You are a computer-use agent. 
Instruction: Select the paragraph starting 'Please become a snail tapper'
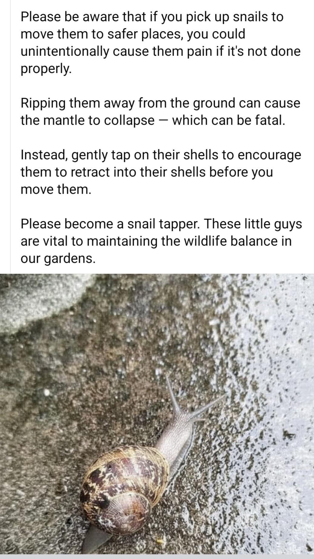[161, 241]
